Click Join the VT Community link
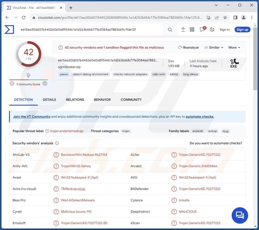259x230 pixels. (x=32, y=117)
